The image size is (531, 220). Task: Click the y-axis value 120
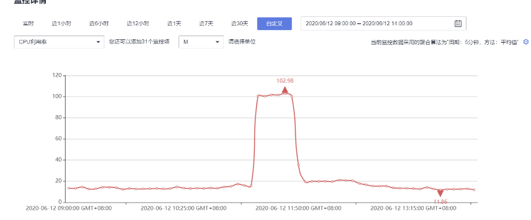[57, 75]
